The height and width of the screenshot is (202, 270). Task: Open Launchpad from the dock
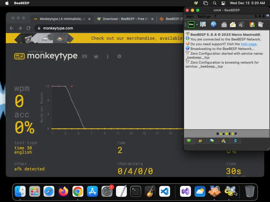[x=35, y=191]
